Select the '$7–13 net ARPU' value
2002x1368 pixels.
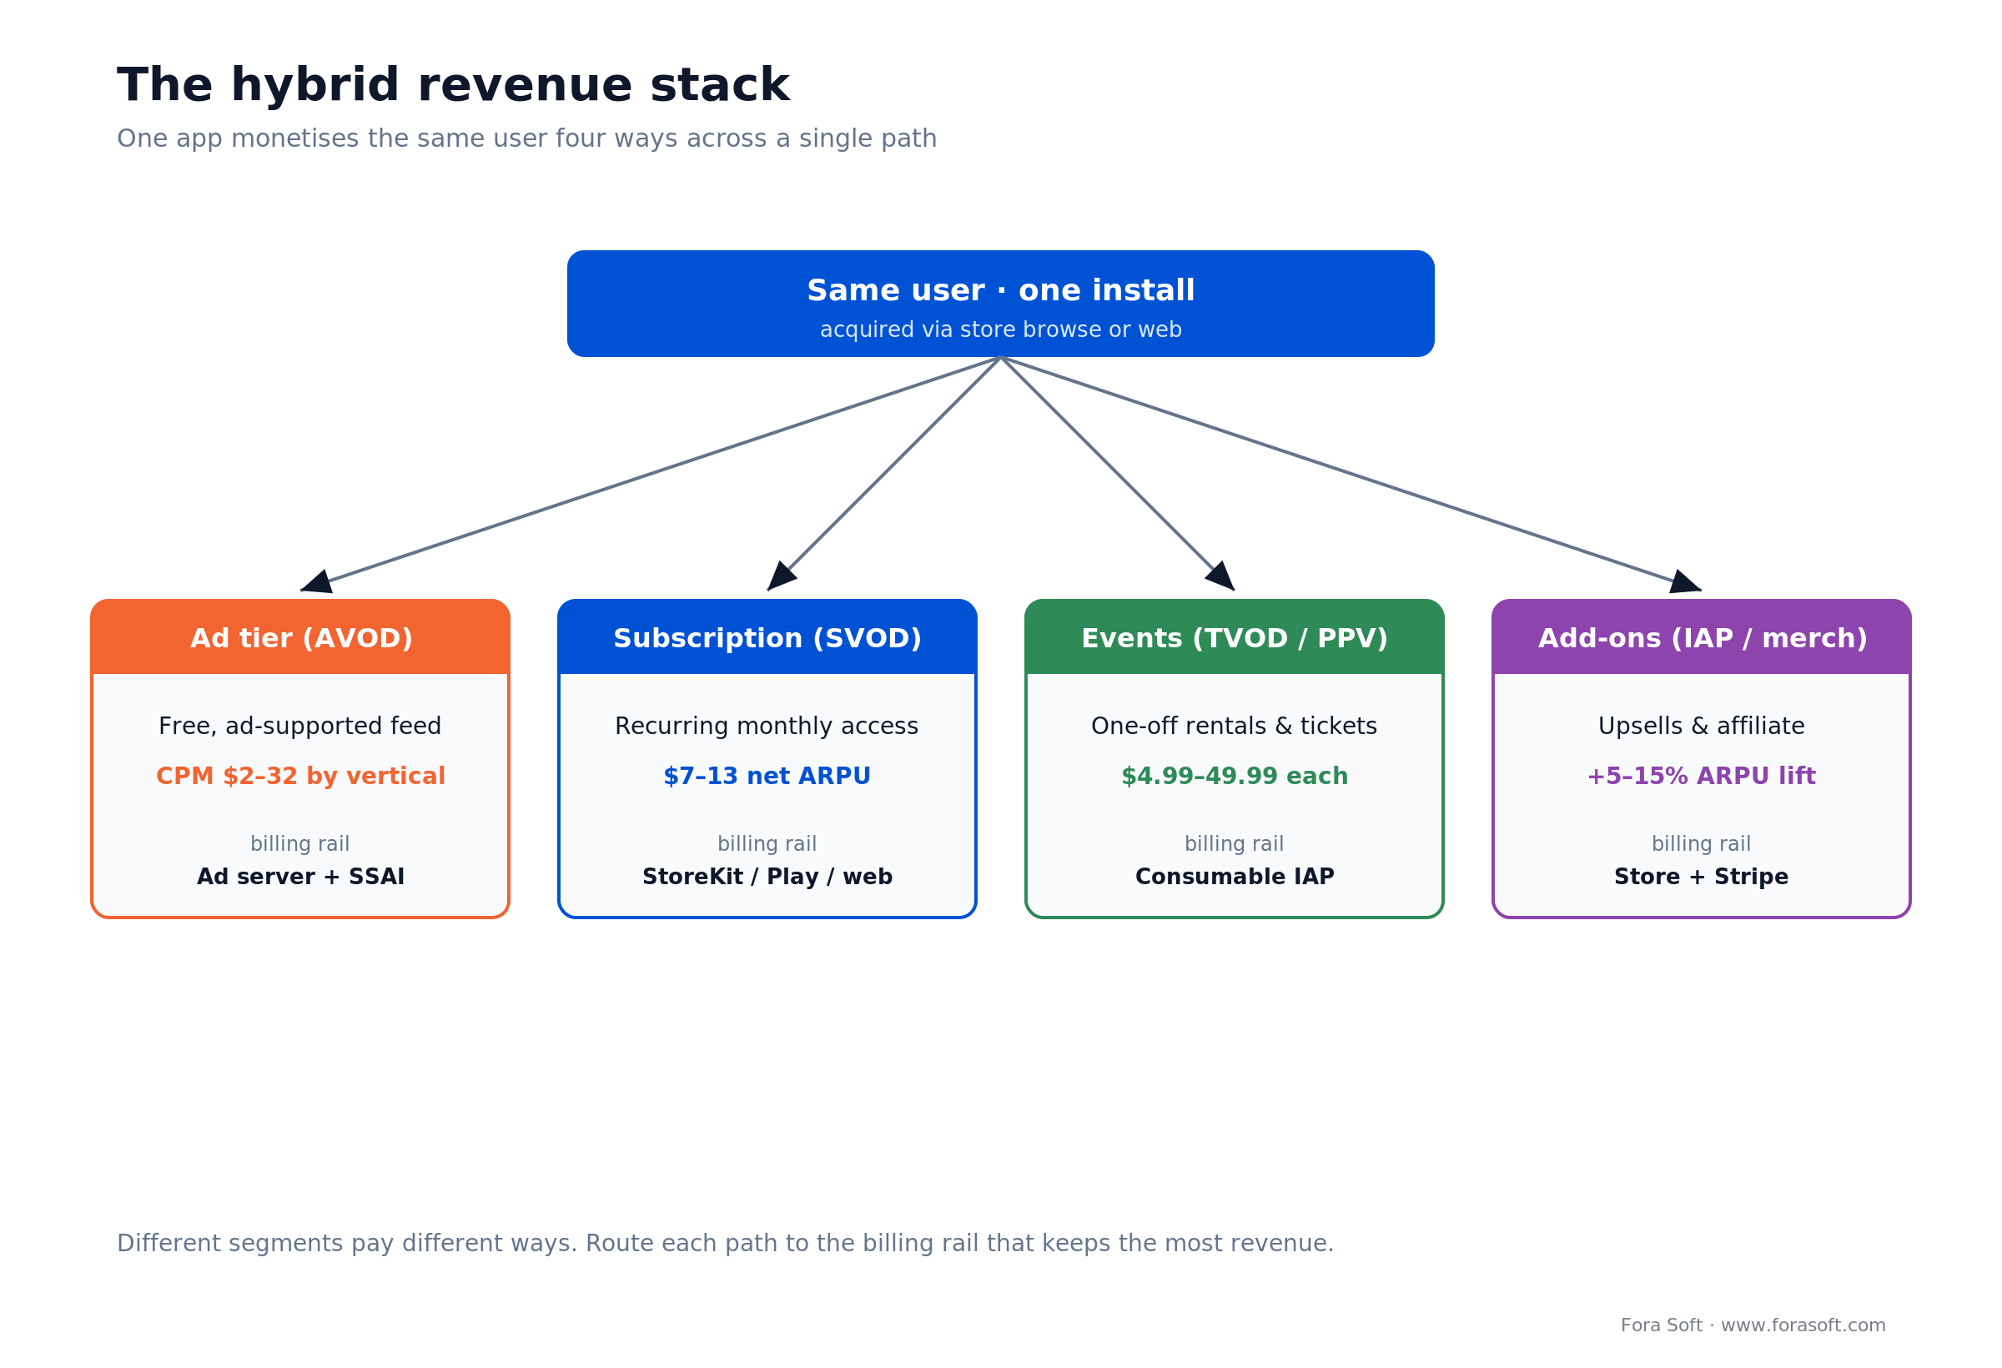click(x=767, y=777)
